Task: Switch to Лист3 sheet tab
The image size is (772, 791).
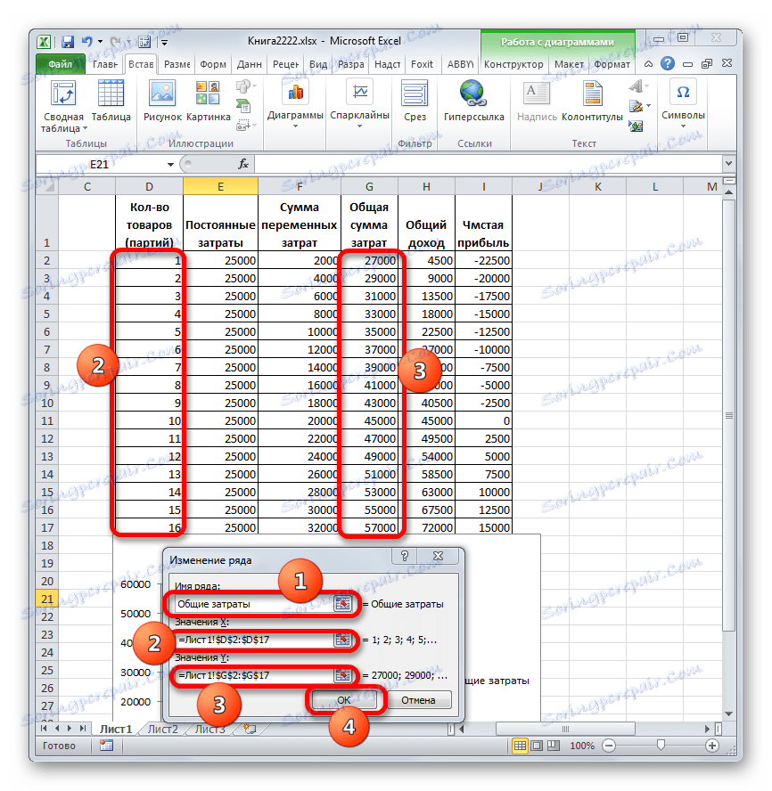Action: click(x=209, y=729)
